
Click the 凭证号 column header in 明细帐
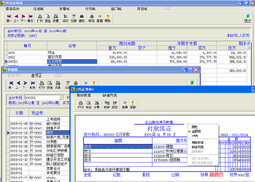coord(37,113)
